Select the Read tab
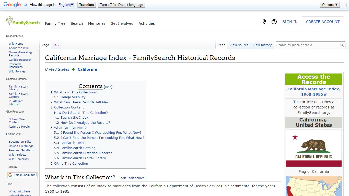349x196 pixels. [x=222, y=45]
